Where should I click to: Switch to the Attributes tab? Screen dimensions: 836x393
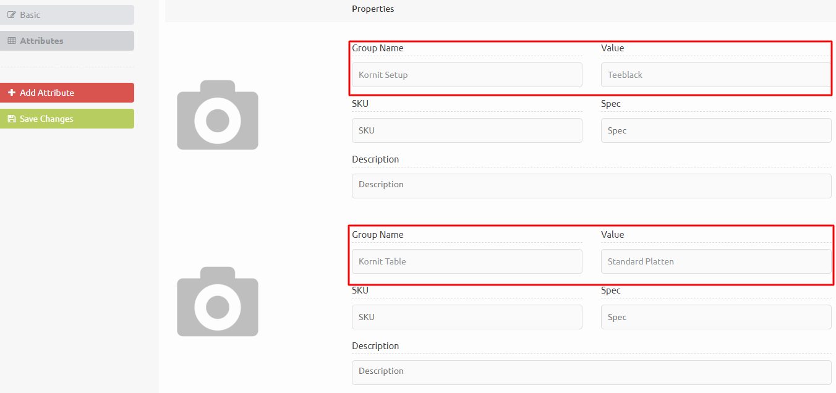(67, 41)
